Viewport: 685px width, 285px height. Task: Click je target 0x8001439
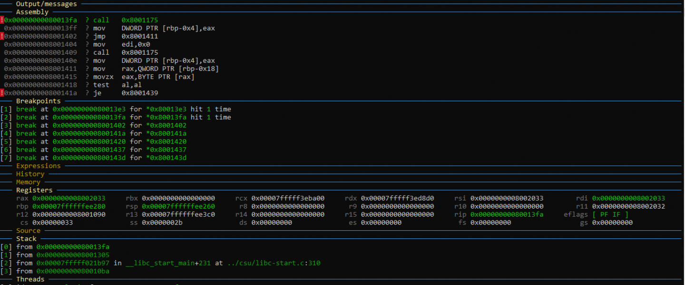(140, 93)
